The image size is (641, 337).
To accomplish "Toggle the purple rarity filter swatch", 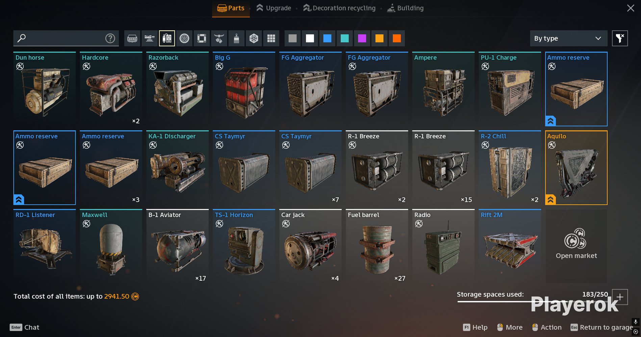I will click(362, 38).
